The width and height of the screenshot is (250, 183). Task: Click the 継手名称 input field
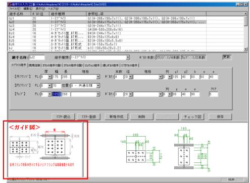37,57
